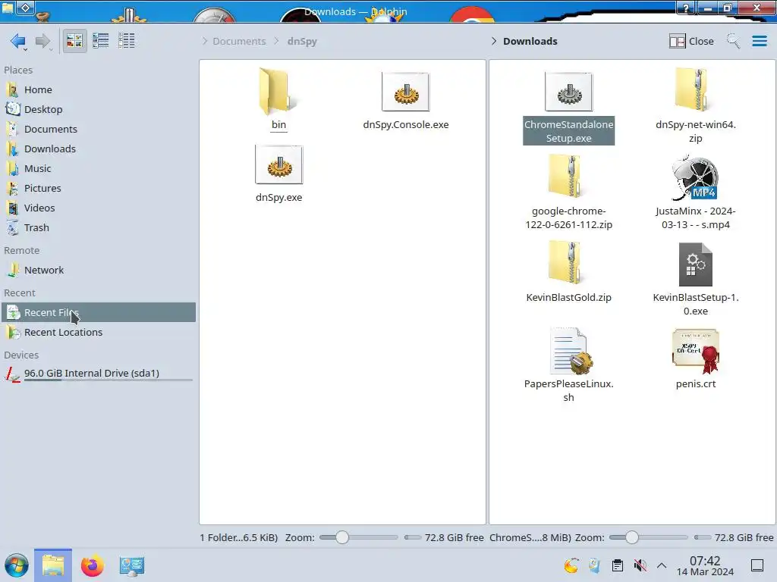Select KevinBlastSetup-1.0.exe file
This screenshot has height=582, width=777.
(695, 279)
